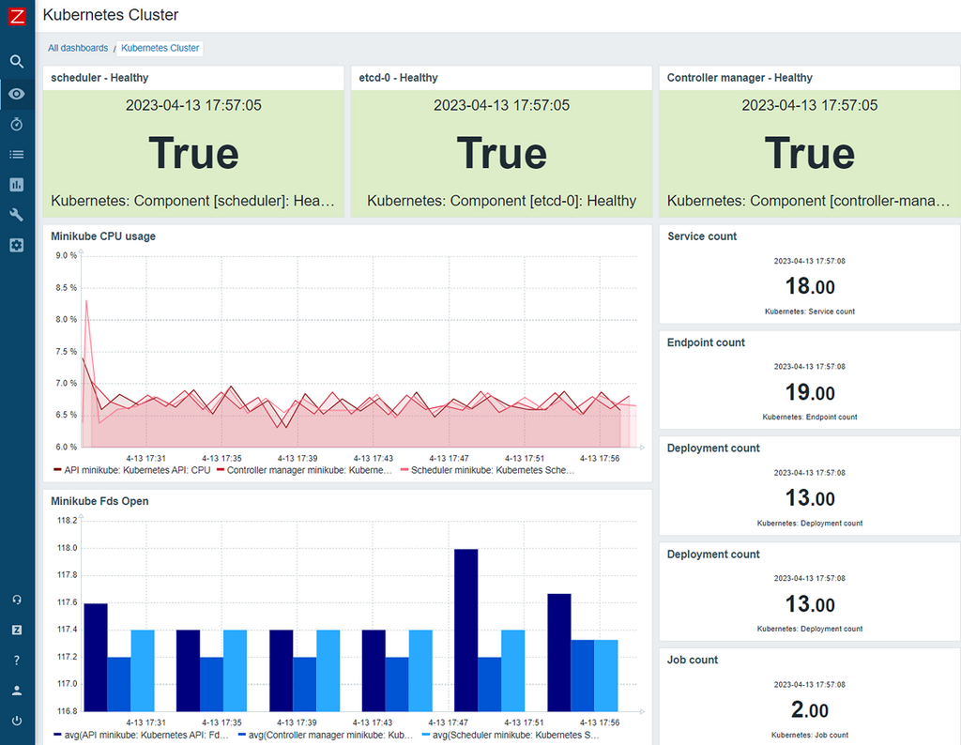The height and width of the screenshot is (745, 961).
Task: Open the Administration gear icon
Action: tap(17, 245)
